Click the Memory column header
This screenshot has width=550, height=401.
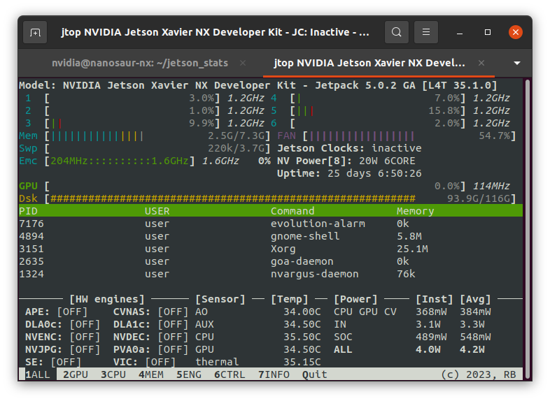tap(416, 211)
